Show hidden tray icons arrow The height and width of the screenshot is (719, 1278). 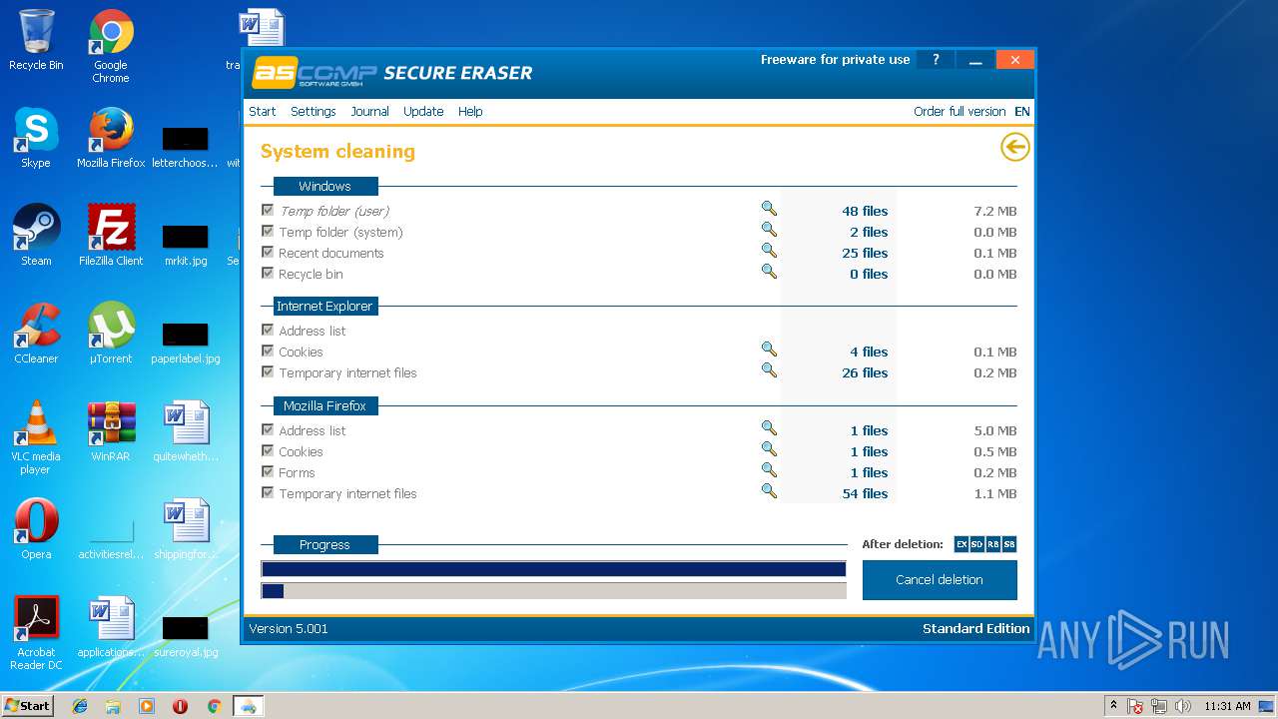[x=1113, y=706]
